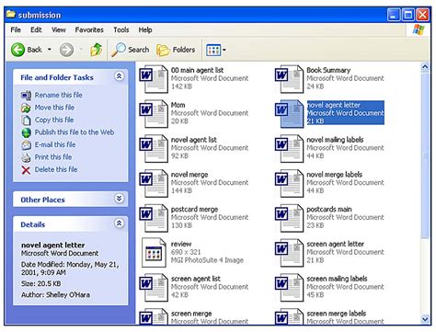
Task: Open the Tools menu
Action: point(121,29)
